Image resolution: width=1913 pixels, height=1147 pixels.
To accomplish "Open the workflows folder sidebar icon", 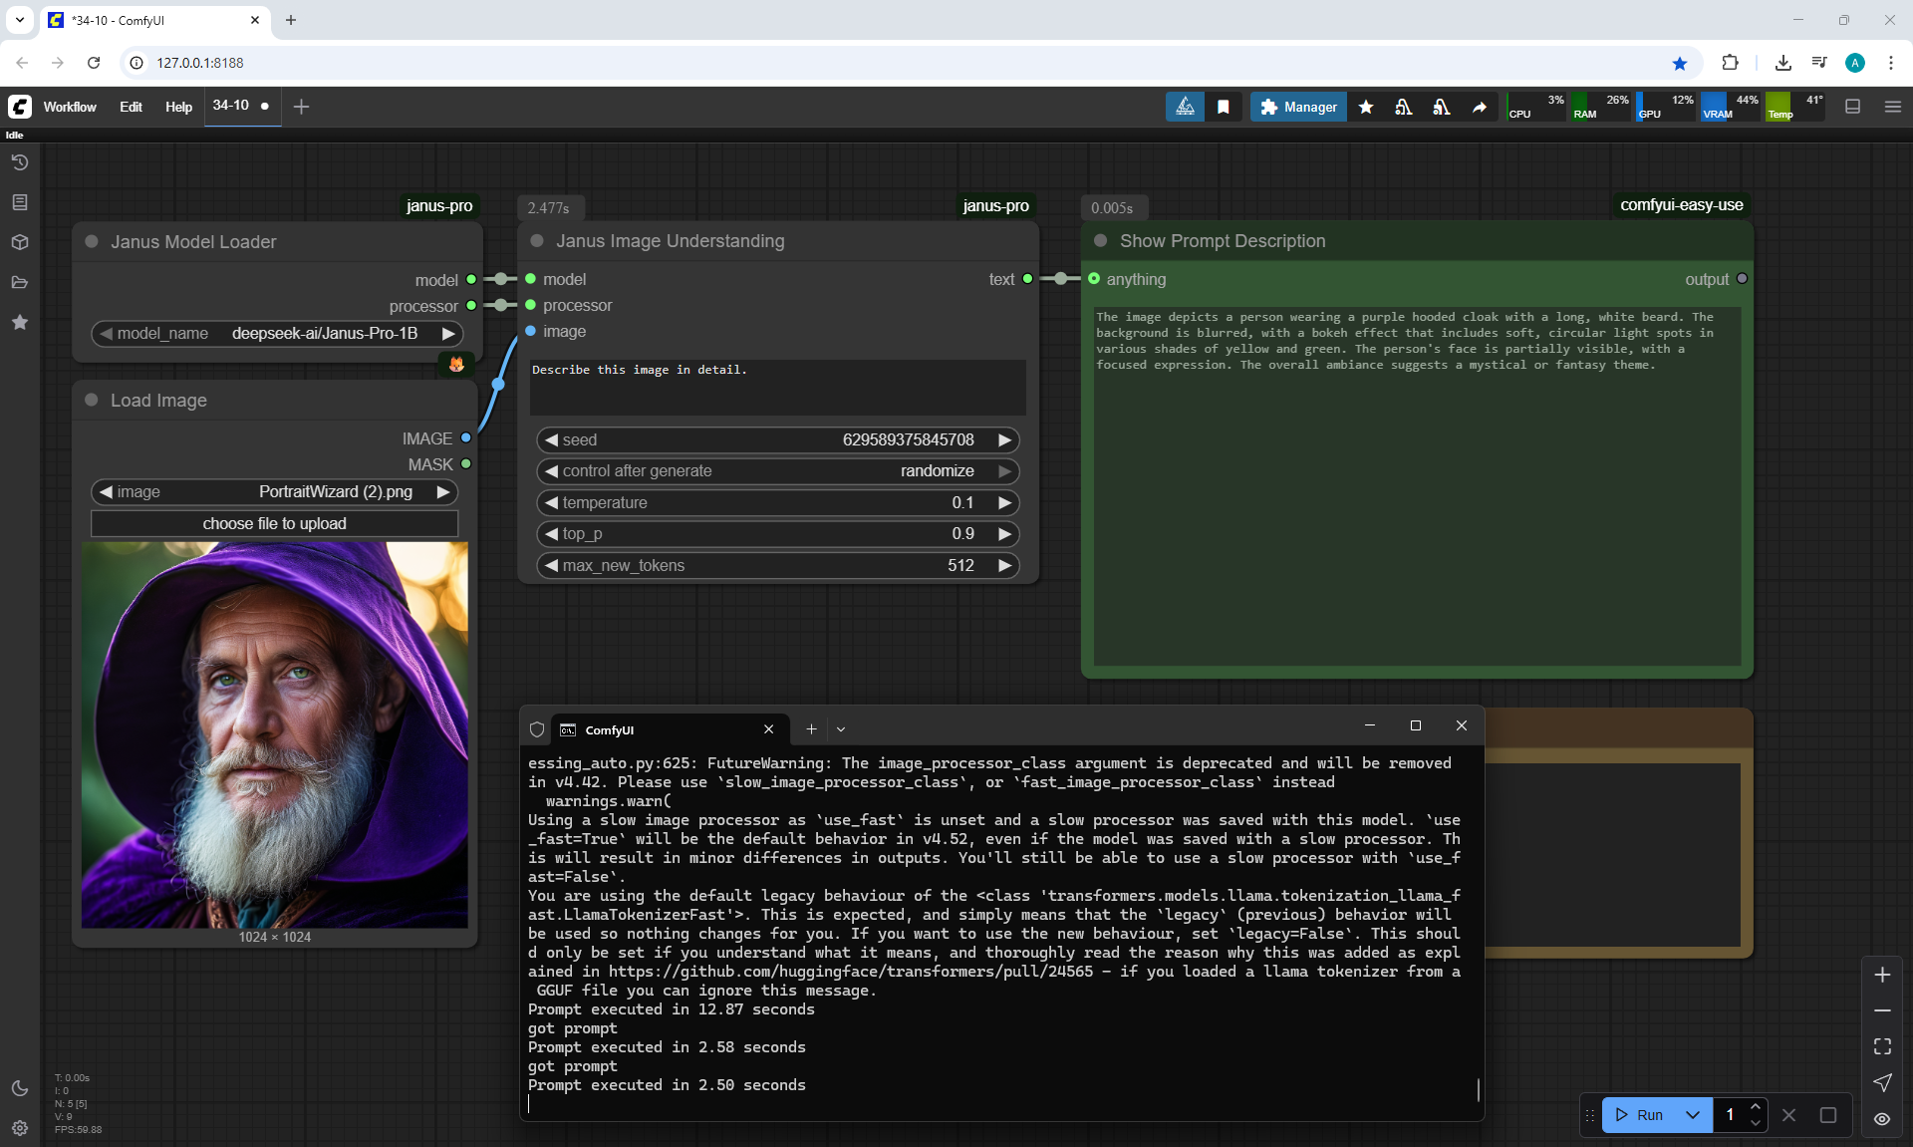I will click(19, 282).
